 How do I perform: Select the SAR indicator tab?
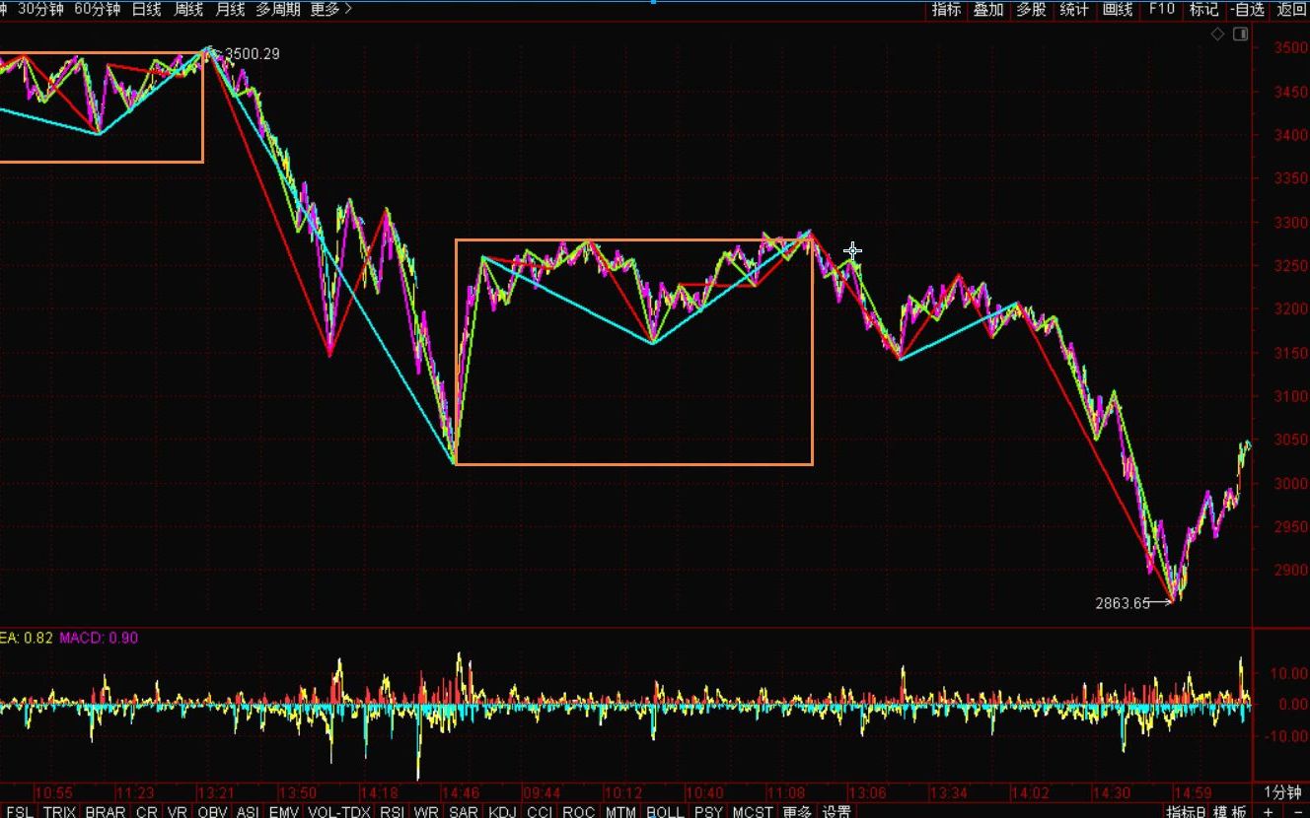pyautogui.click(x=464, y=811)
